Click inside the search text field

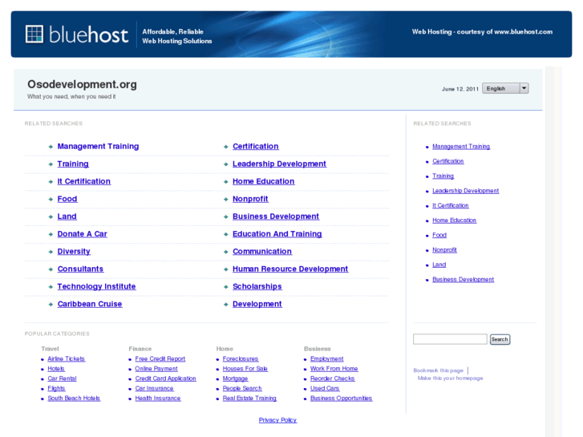coord(450,339)
